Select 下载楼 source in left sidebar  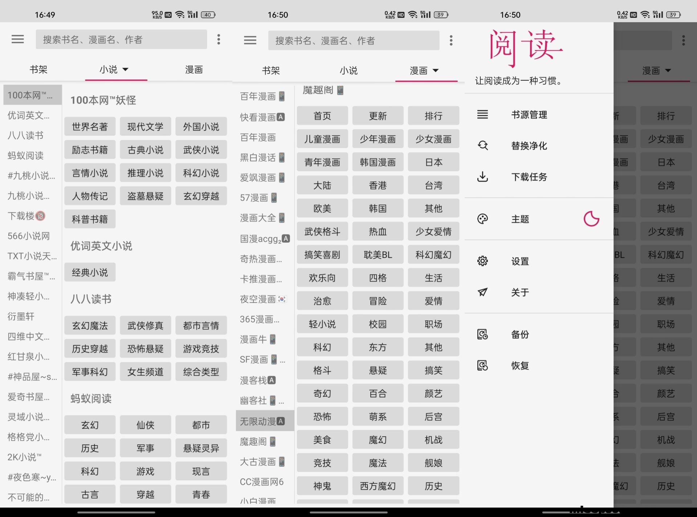(33, 216)
